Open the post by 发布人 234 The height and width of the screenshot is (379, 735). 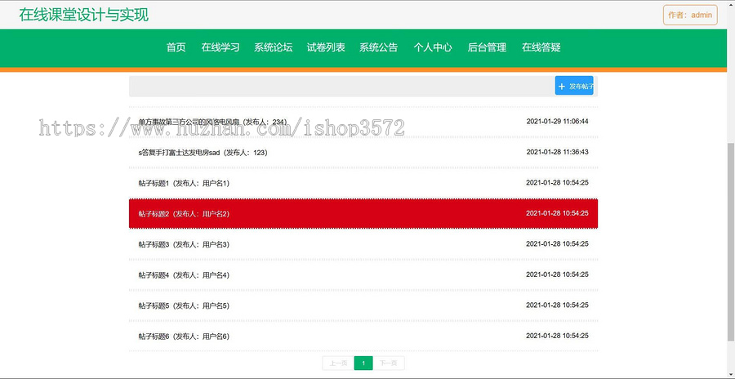tap(363, 122)
